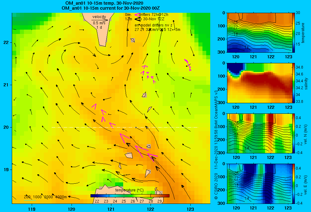Click the 'velocity' legend label

[x=99, y=17]
